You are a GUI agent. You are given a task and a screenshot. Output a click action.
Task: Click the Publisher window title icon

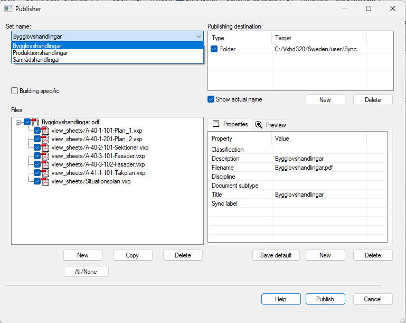8,8
